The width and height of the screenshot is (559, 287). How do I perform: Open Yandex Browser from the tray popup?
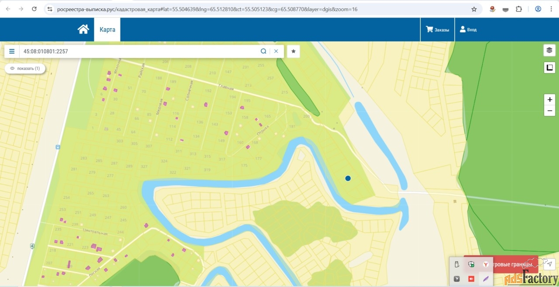click(486, 264)
